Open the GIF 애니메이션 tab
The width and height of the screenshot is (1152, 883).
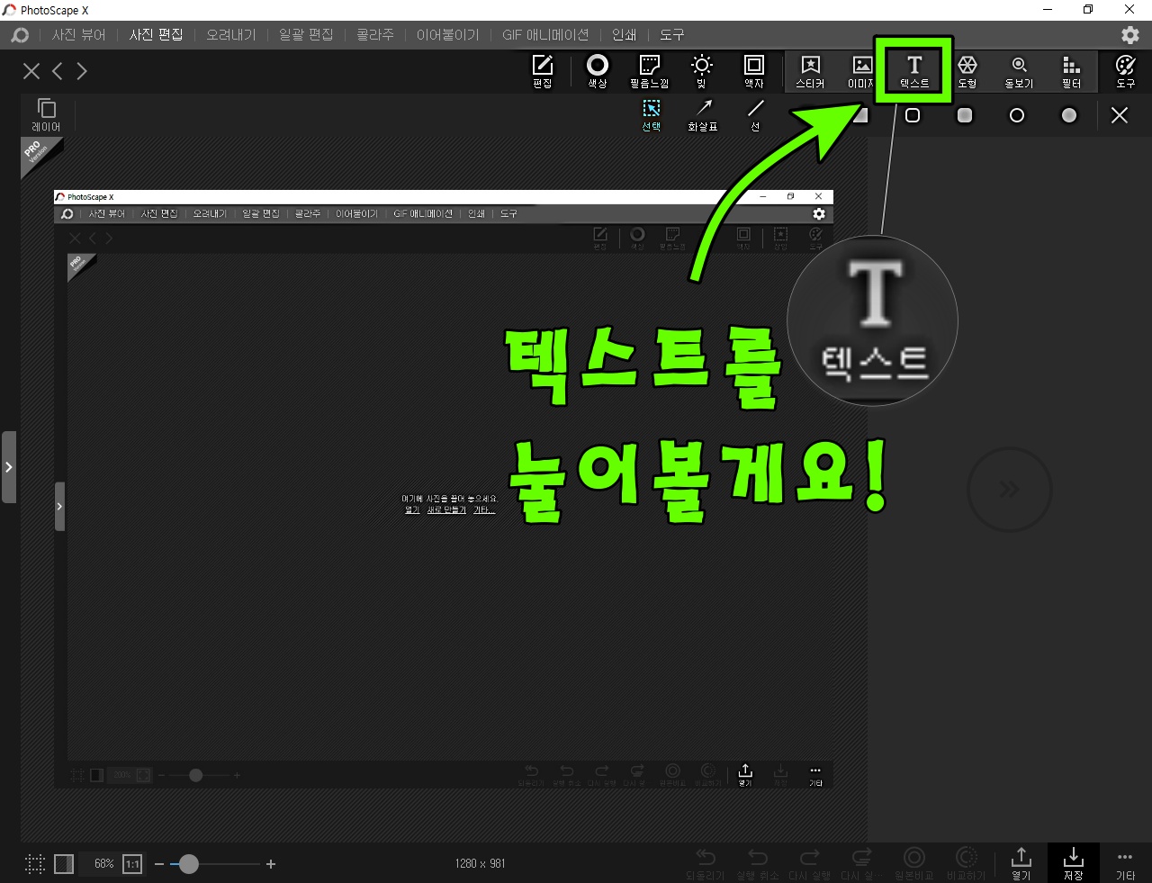click(x=545, y=35)
